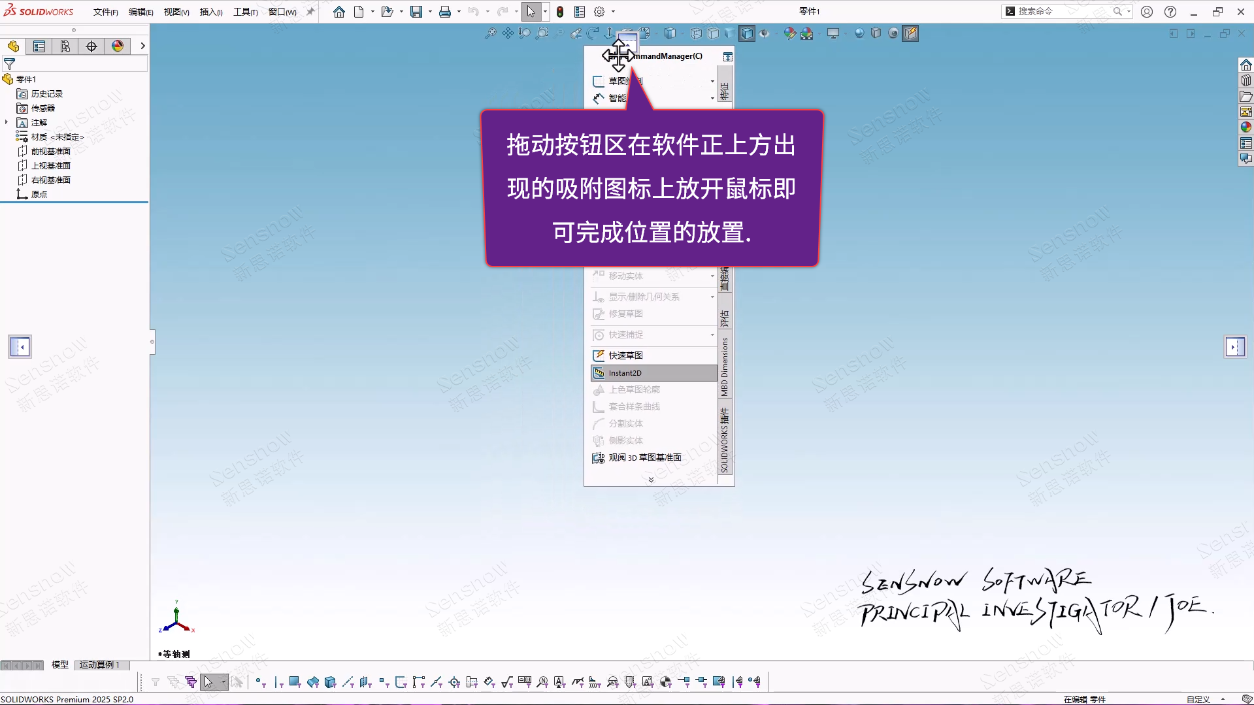
Task: Open the 工具(T) menu
Action: 245,12
